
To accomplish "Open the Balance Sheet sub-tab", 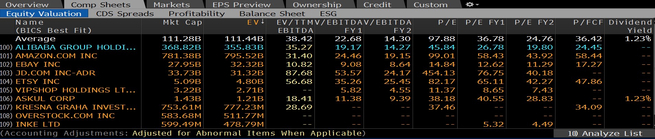I will (272, 13).
